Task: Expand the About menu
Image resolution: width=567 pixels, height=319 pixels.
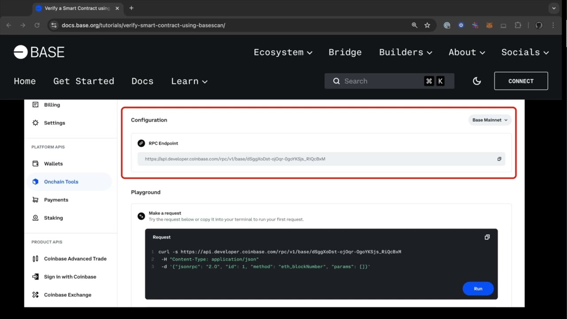Action: click(x=466, y=52)
